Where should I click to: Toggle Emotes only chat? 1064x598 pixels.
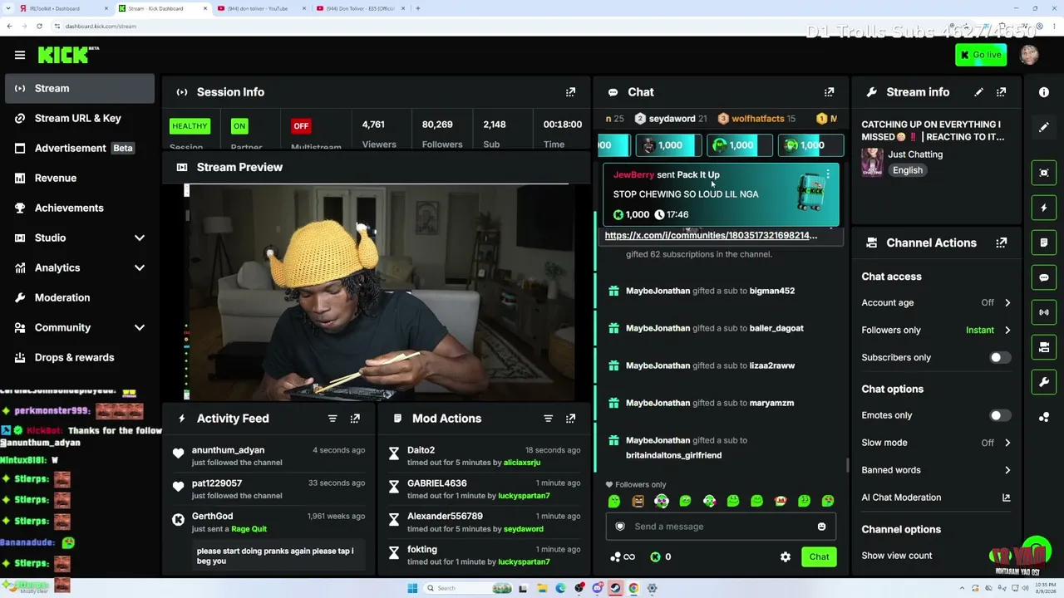[x=1000, y=415]
